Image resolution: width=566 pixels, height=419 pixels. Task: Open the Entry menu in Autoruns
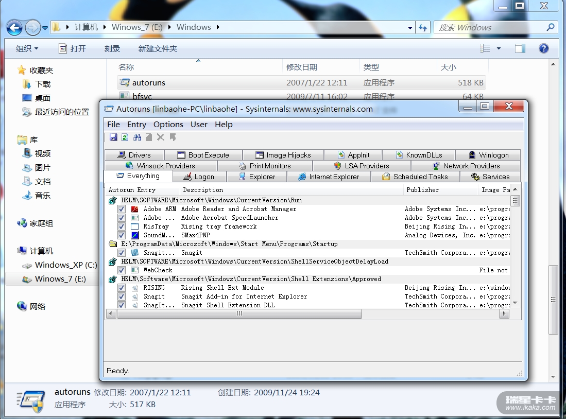[x=136, y=125]
